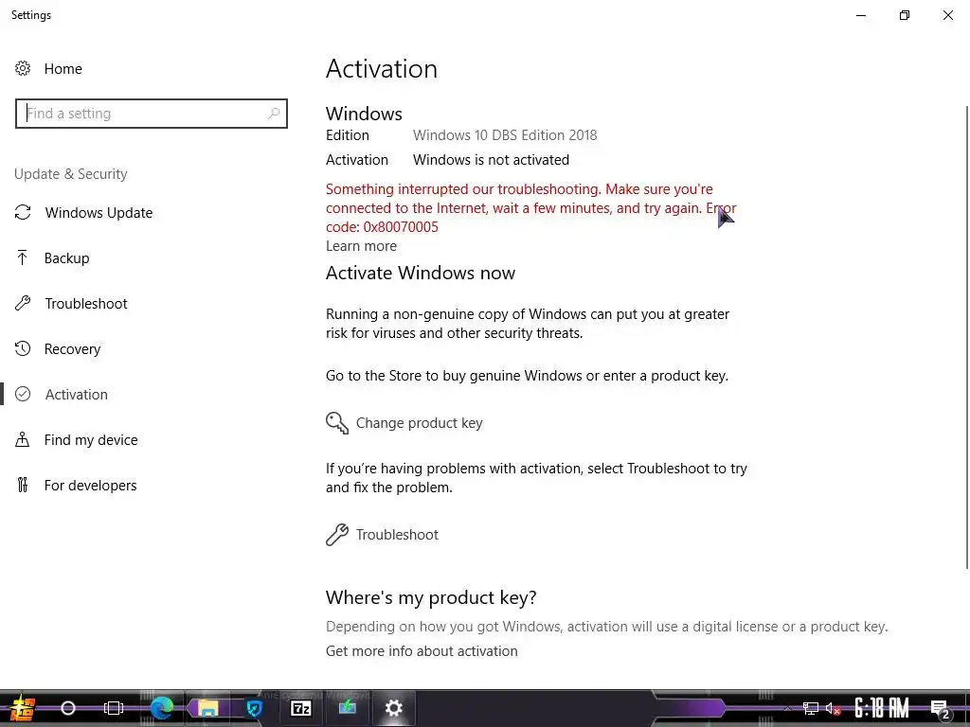This screenshot has height=727, width=970.
Task: Open 7-Zip from the taskbar
Action: click(x=301, y=708)
